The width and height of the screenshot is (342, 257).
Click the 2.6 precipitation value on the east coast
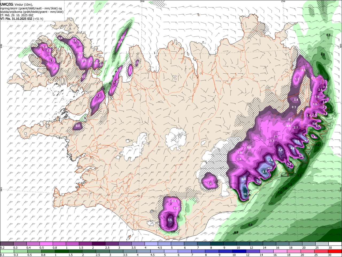click(321, 90)
